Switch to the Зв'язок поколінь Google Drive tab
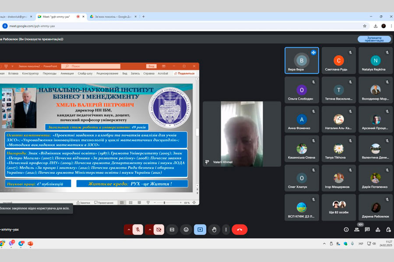The height and width of the screenshot is (262, 394). [113, 17]
